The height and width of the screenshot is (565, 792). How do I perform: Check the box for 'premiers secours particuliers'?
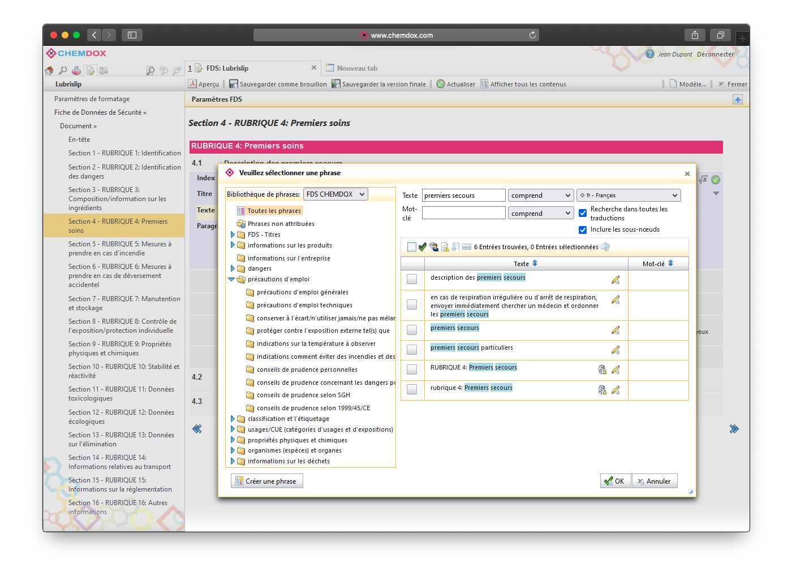412,350
